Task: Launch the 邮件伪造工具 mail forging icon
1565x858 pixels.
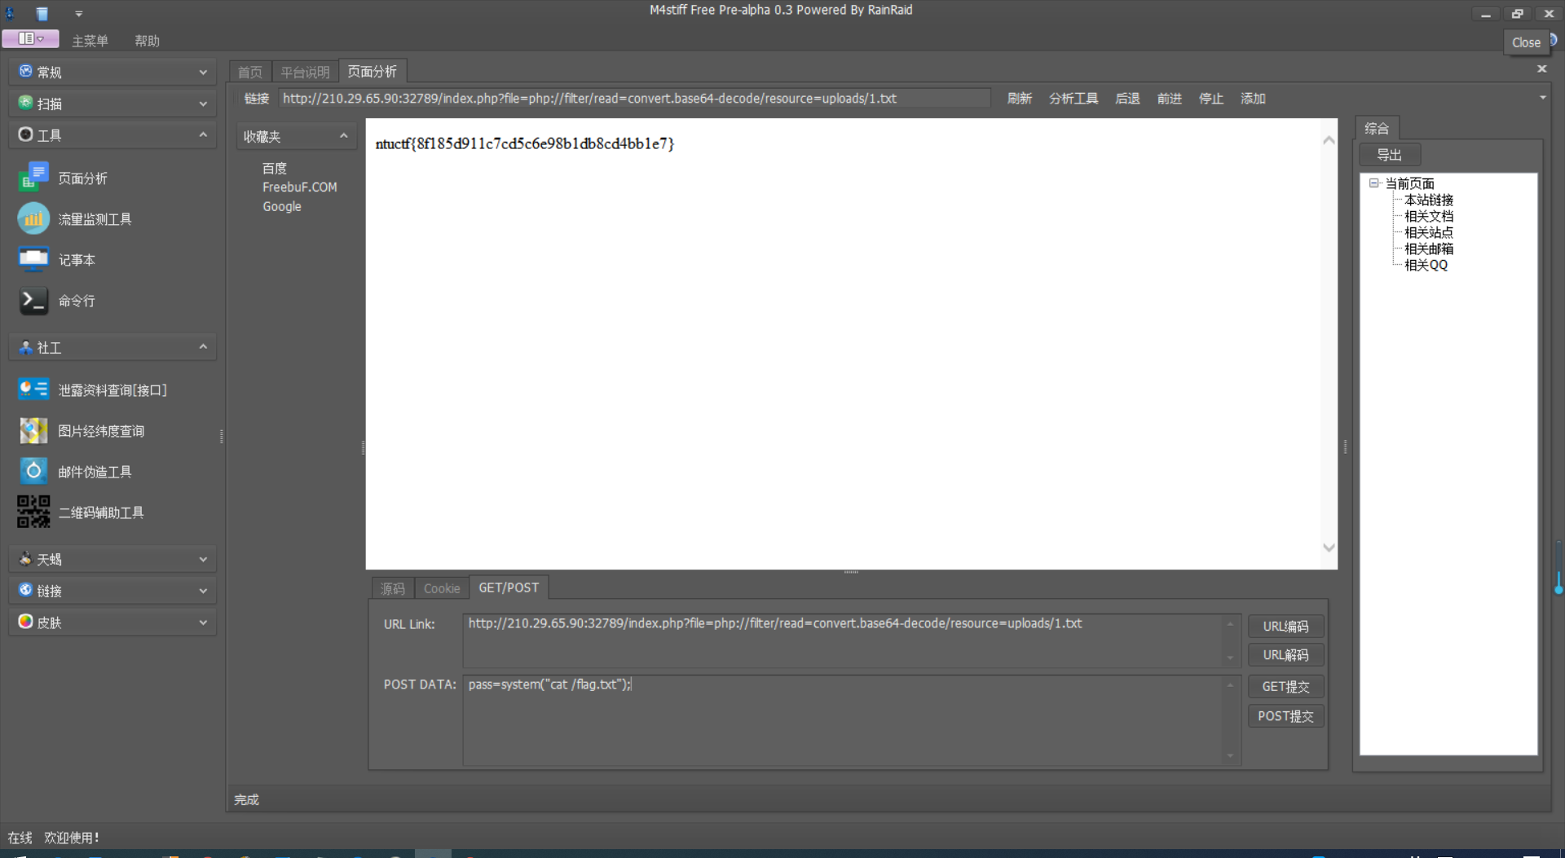Action: (33, 471)
